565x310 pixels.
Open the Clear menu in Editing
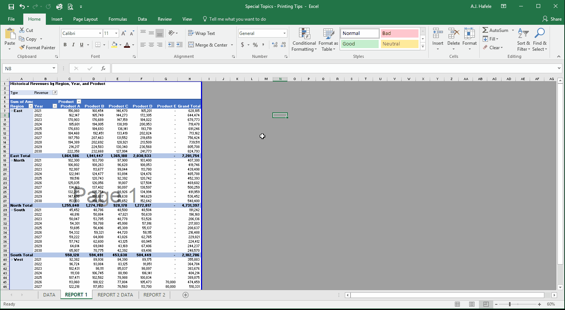coord(492,48)
